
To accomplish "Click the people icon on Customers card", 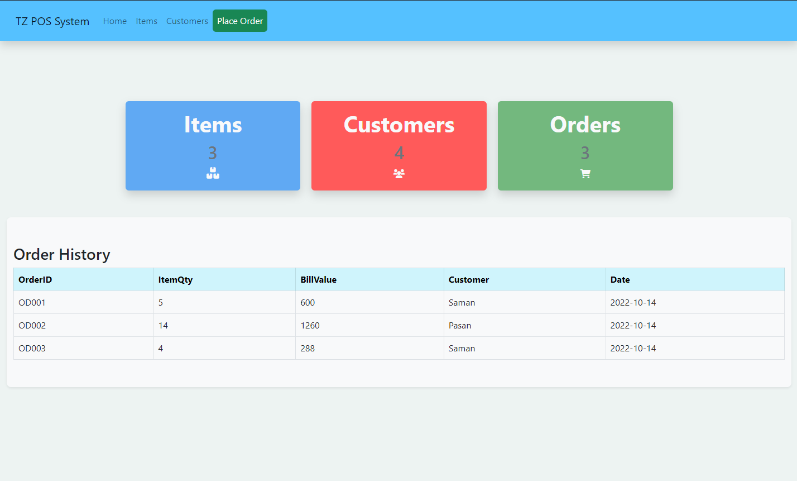I will click(398, 173).
